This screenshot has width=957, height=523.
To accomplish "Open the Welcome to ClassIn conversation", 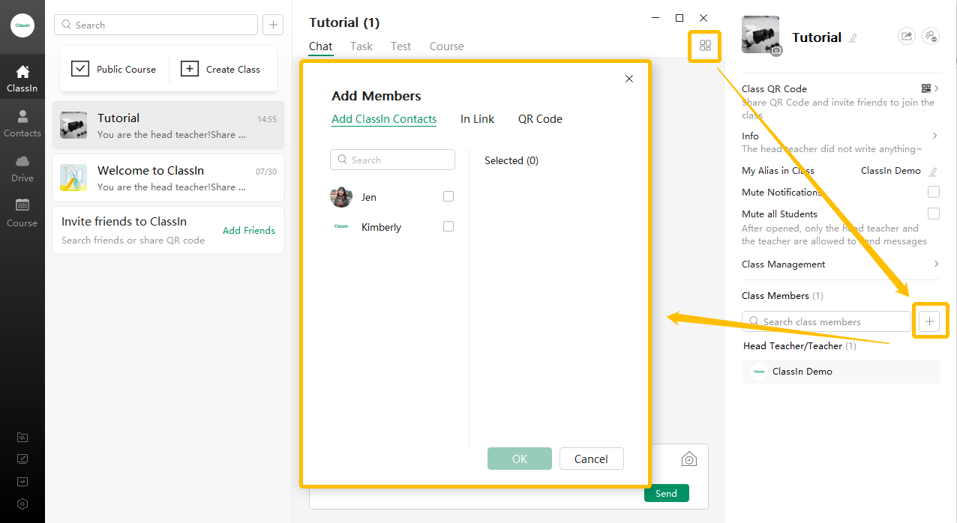I will (x=168, y=178).
